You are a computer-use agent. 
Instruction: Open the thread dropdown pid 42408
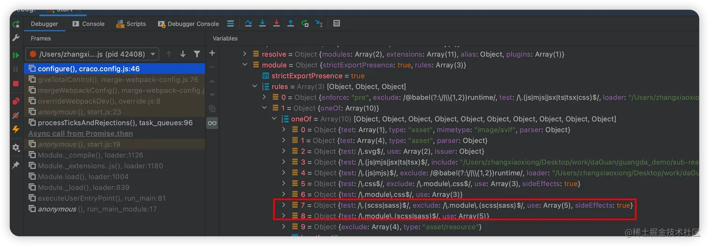(92, 54)
